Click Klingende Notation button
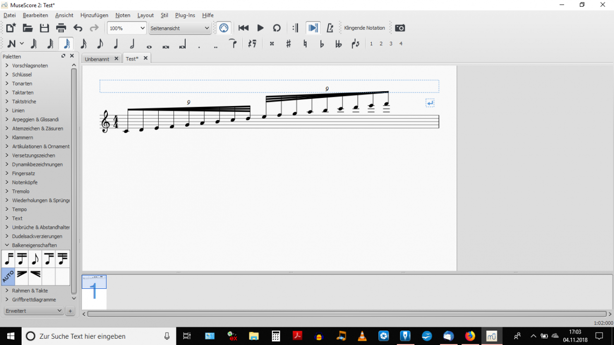Viewport: 614px width, 345px height. pyautogui.click(x=365, y=28)
